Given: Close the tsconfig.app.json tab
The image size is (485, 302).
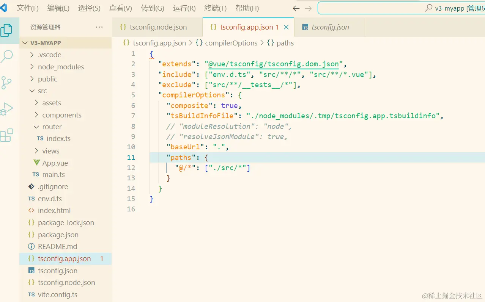Looking at the screenshot, I should 286,27.
